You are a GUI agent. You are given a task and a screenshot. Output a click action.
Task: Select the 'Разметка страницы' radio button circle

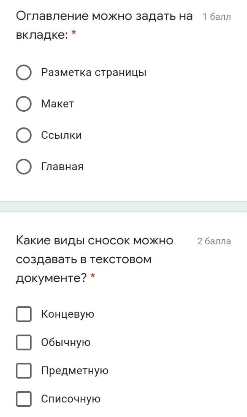coord(24,73)
